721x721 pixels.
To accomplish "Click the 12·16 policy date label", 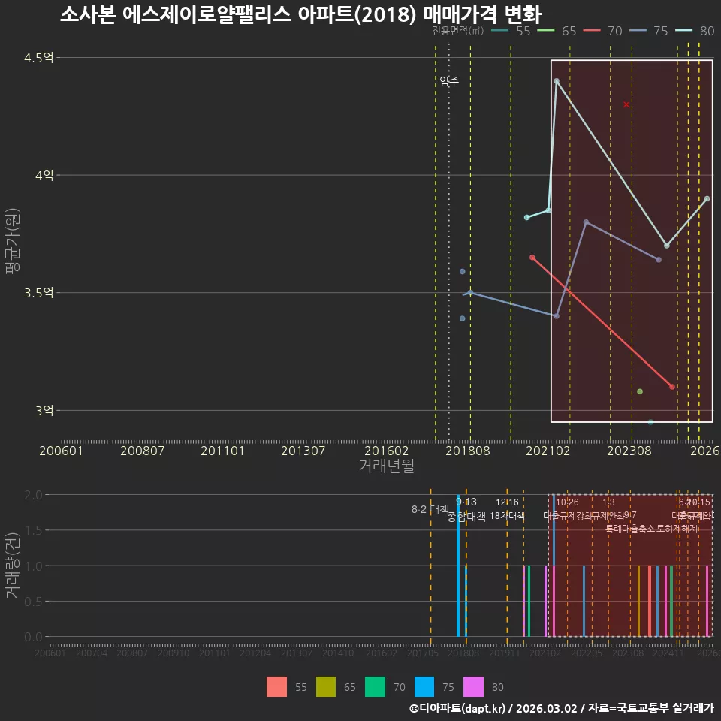I will click(507, 502).
